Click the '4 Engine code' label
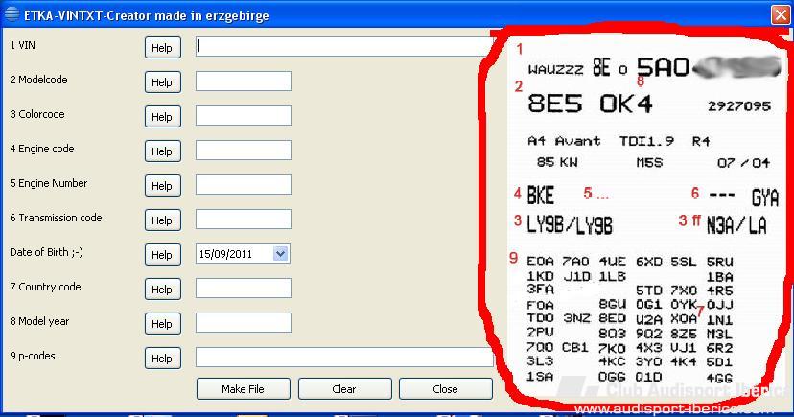The width and height of the screenshot is (794, 417). (42, 149)
